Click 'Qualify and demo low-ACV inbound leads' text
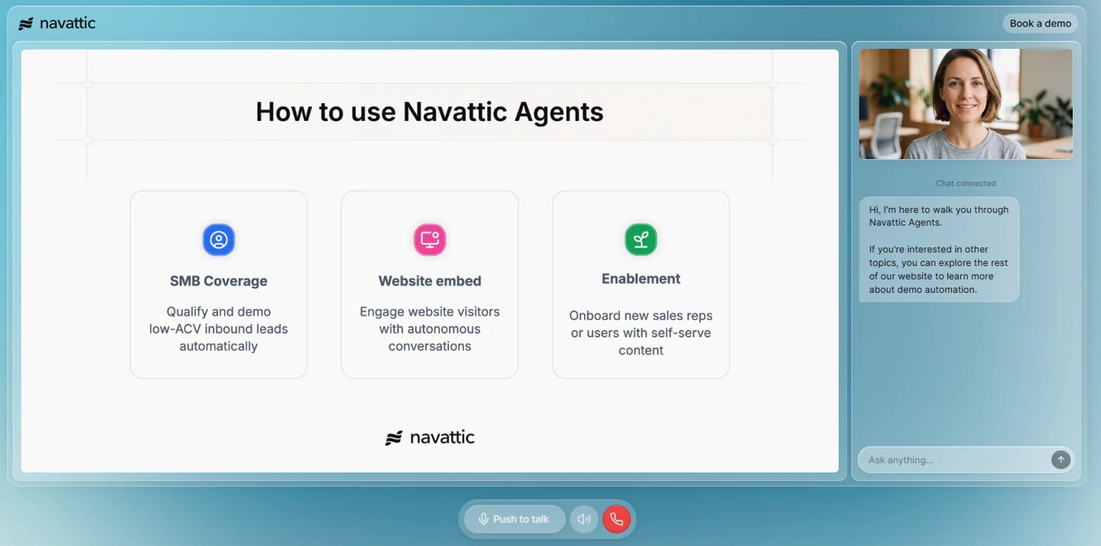Image resolution: width=1101 pixels, height=546 pixels. (219, 329)
